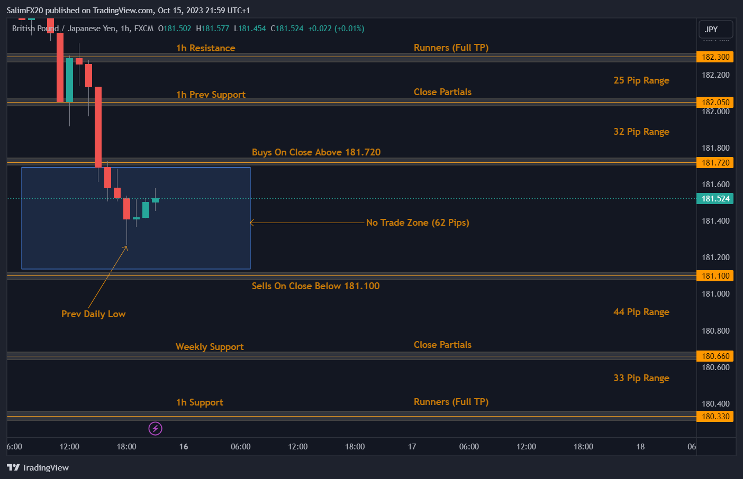The image size is (743, 479).
Task: Select the 181.100 price level label
Action: coord(715,276)
